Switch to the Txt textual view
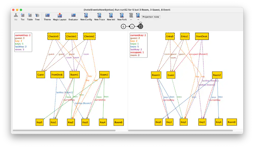The width and height of the screenshot is (254, 148). coord(22,17)
